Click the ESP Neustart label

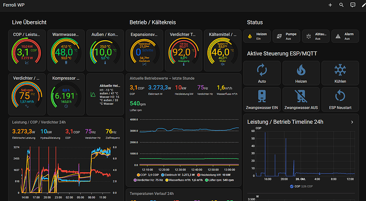340,108
